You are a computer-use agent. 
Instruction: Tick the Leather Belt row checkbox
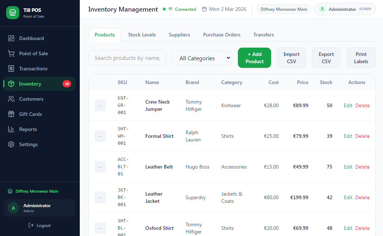(100, 167)
